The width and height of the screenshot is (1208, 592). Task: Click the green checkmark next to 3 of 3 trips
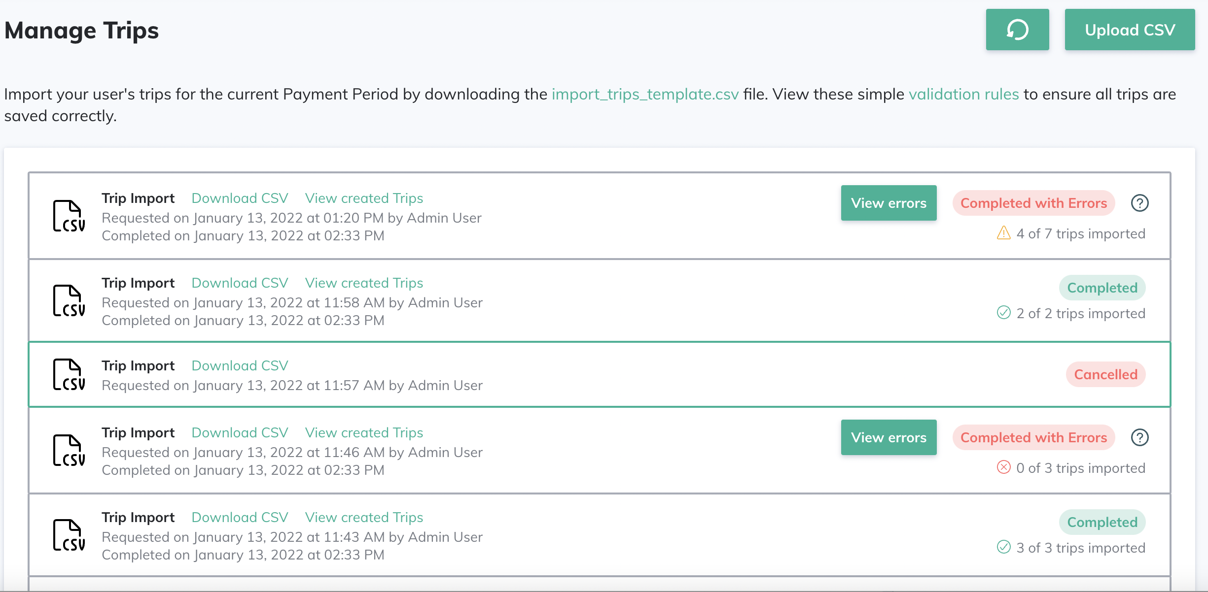[x=1003, y=547]
